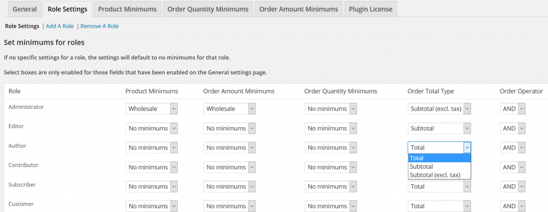Select the Role Settings tab
548x212 pixels.
67,9
